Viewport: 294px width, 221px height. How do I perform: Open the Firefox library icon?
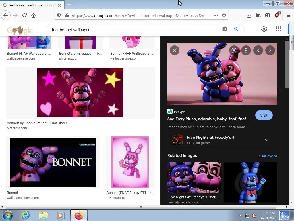[x=258, y=16]
